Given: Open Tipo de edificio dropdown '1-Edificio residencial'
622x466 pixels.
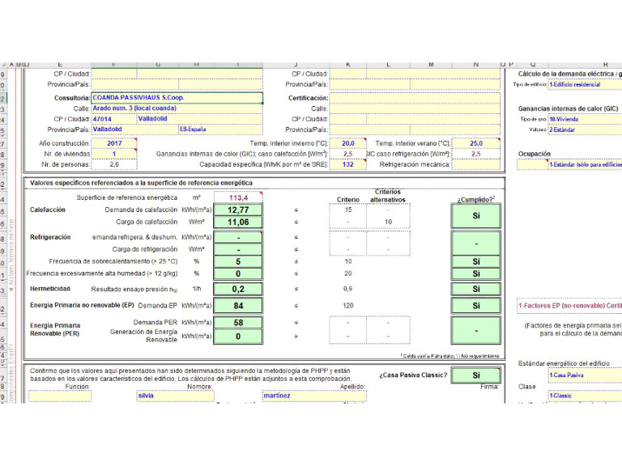Looking at the screenshot, I should click(585, 84).
